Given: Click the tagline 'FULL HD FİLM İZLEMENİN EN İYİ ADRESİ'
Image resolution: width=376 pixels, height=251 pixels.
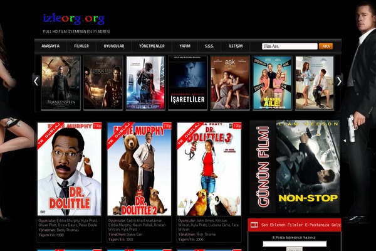Looking at the screenshot, I should click(76, 31).
